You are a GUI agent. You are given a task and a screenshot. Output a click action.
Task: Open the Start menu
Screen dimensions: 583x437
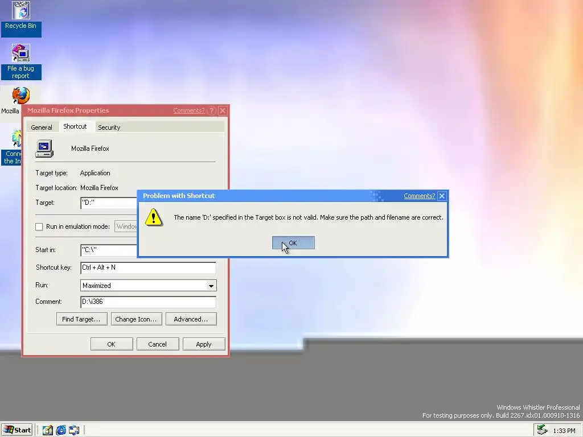(17, 430)
